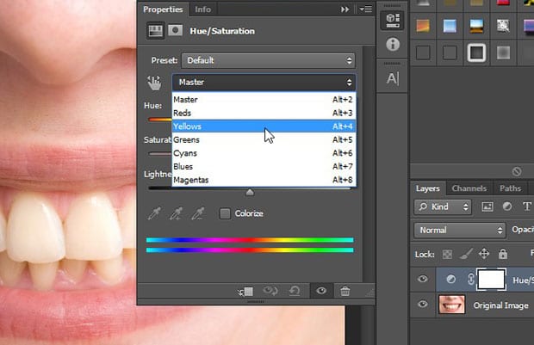Viewport: 534px width, 345px height.
Task: Select the Layers tab
Action: click(428, 188)
